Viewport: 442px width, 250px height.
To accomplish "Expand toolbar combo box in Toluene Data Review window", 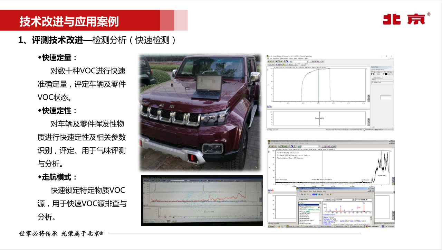I will pos(307,61).
